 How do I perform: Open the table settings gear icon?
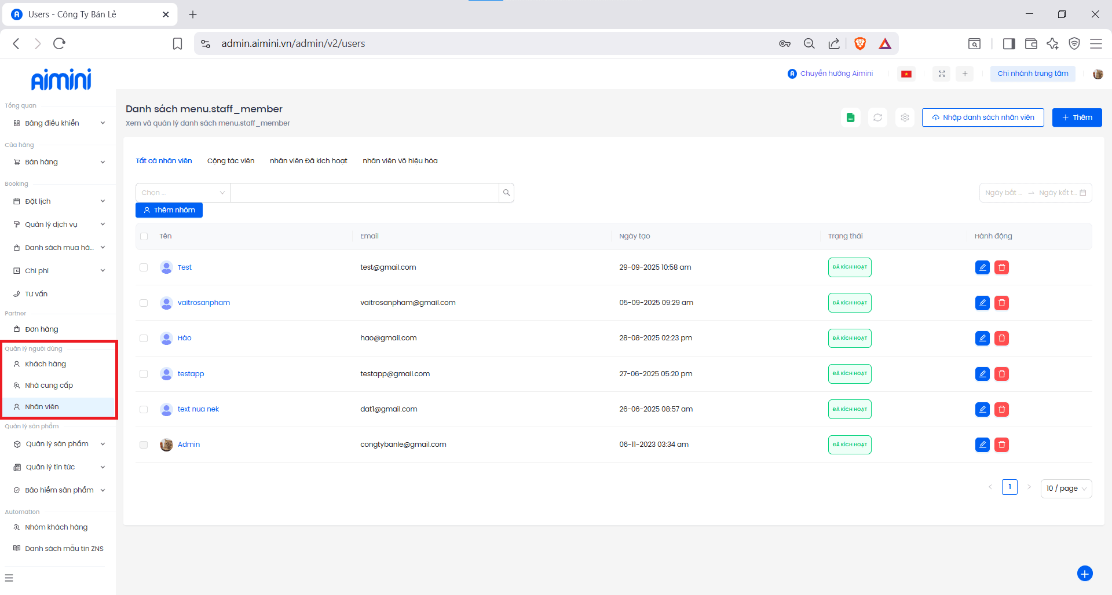pos(905,117)
